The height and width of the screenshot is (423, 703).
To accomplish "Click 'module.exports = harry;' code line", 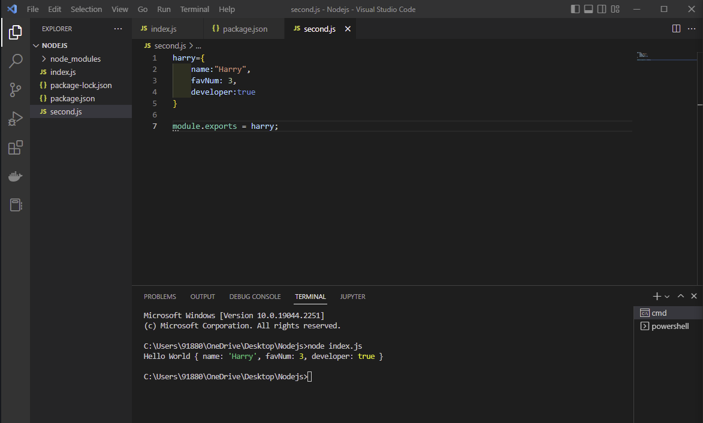I will point(225,126).
